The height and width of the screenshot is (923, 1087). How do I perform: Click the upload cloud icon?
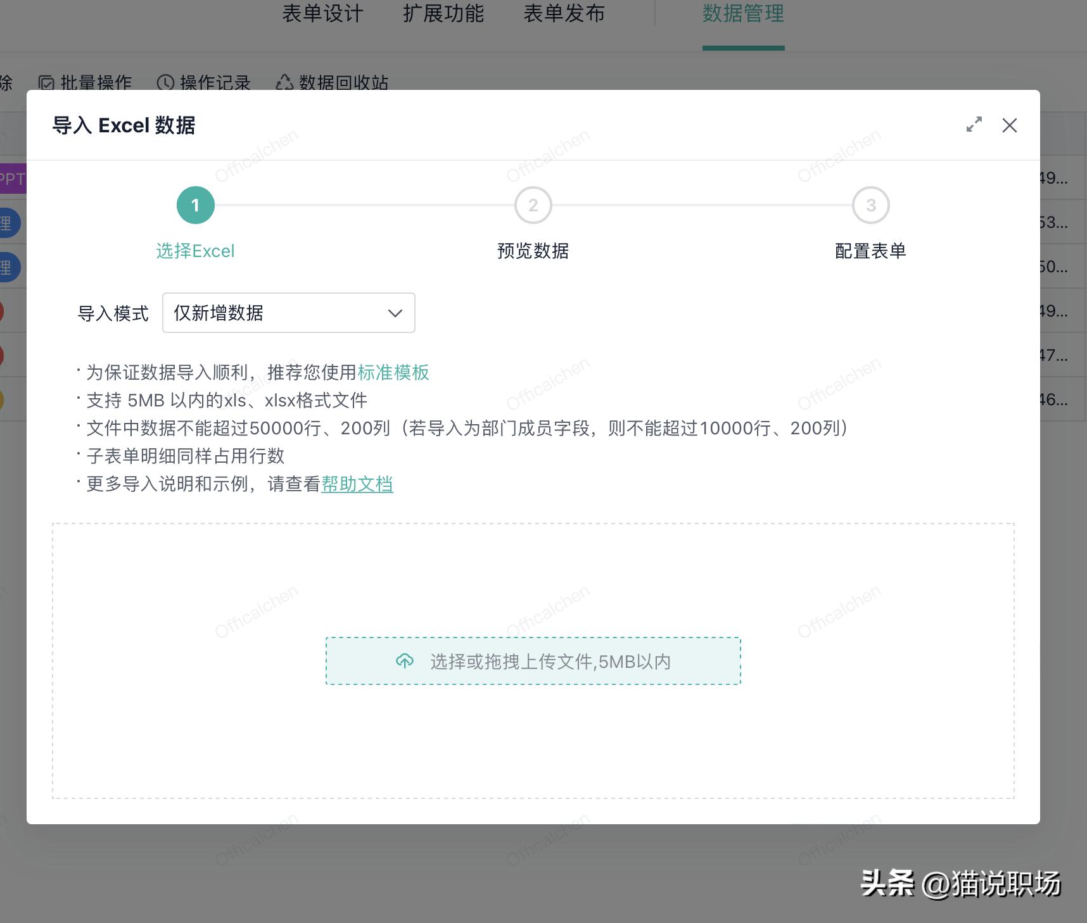coord(405,661)
